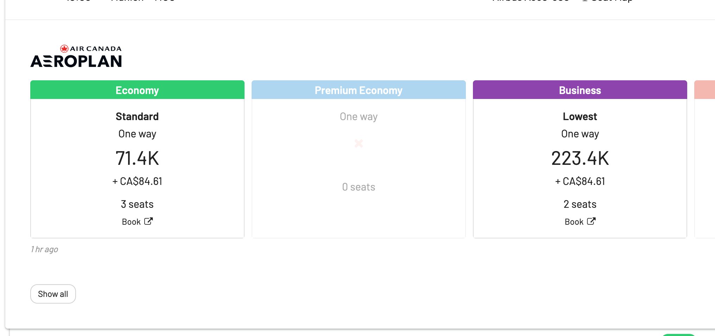715x336 pixels.
Task: Select the green Economy header
Action: (137, 90)
